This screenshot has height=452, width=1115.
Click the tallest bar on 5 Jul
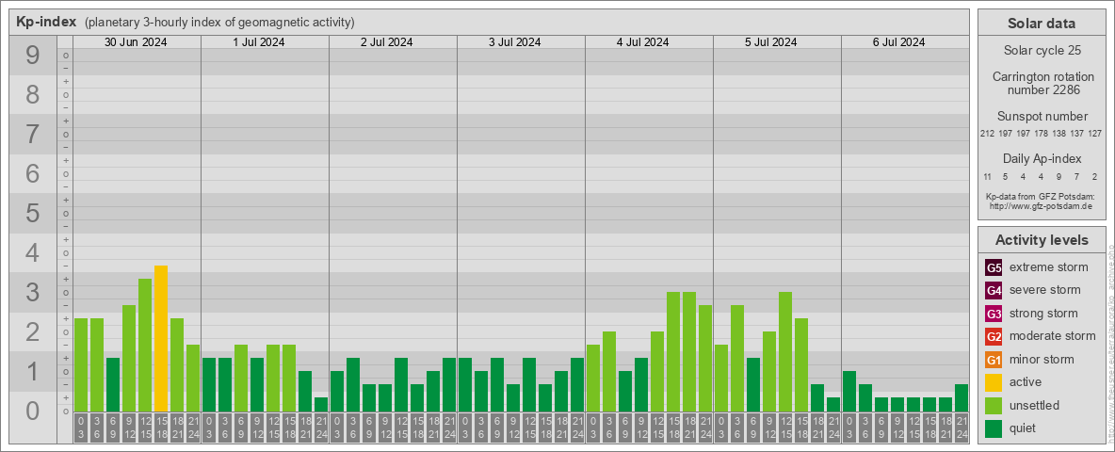785,352
